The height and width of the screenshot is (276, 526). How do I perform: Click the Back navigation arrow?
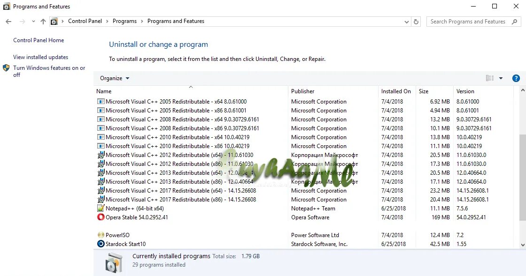pos(8,22)
